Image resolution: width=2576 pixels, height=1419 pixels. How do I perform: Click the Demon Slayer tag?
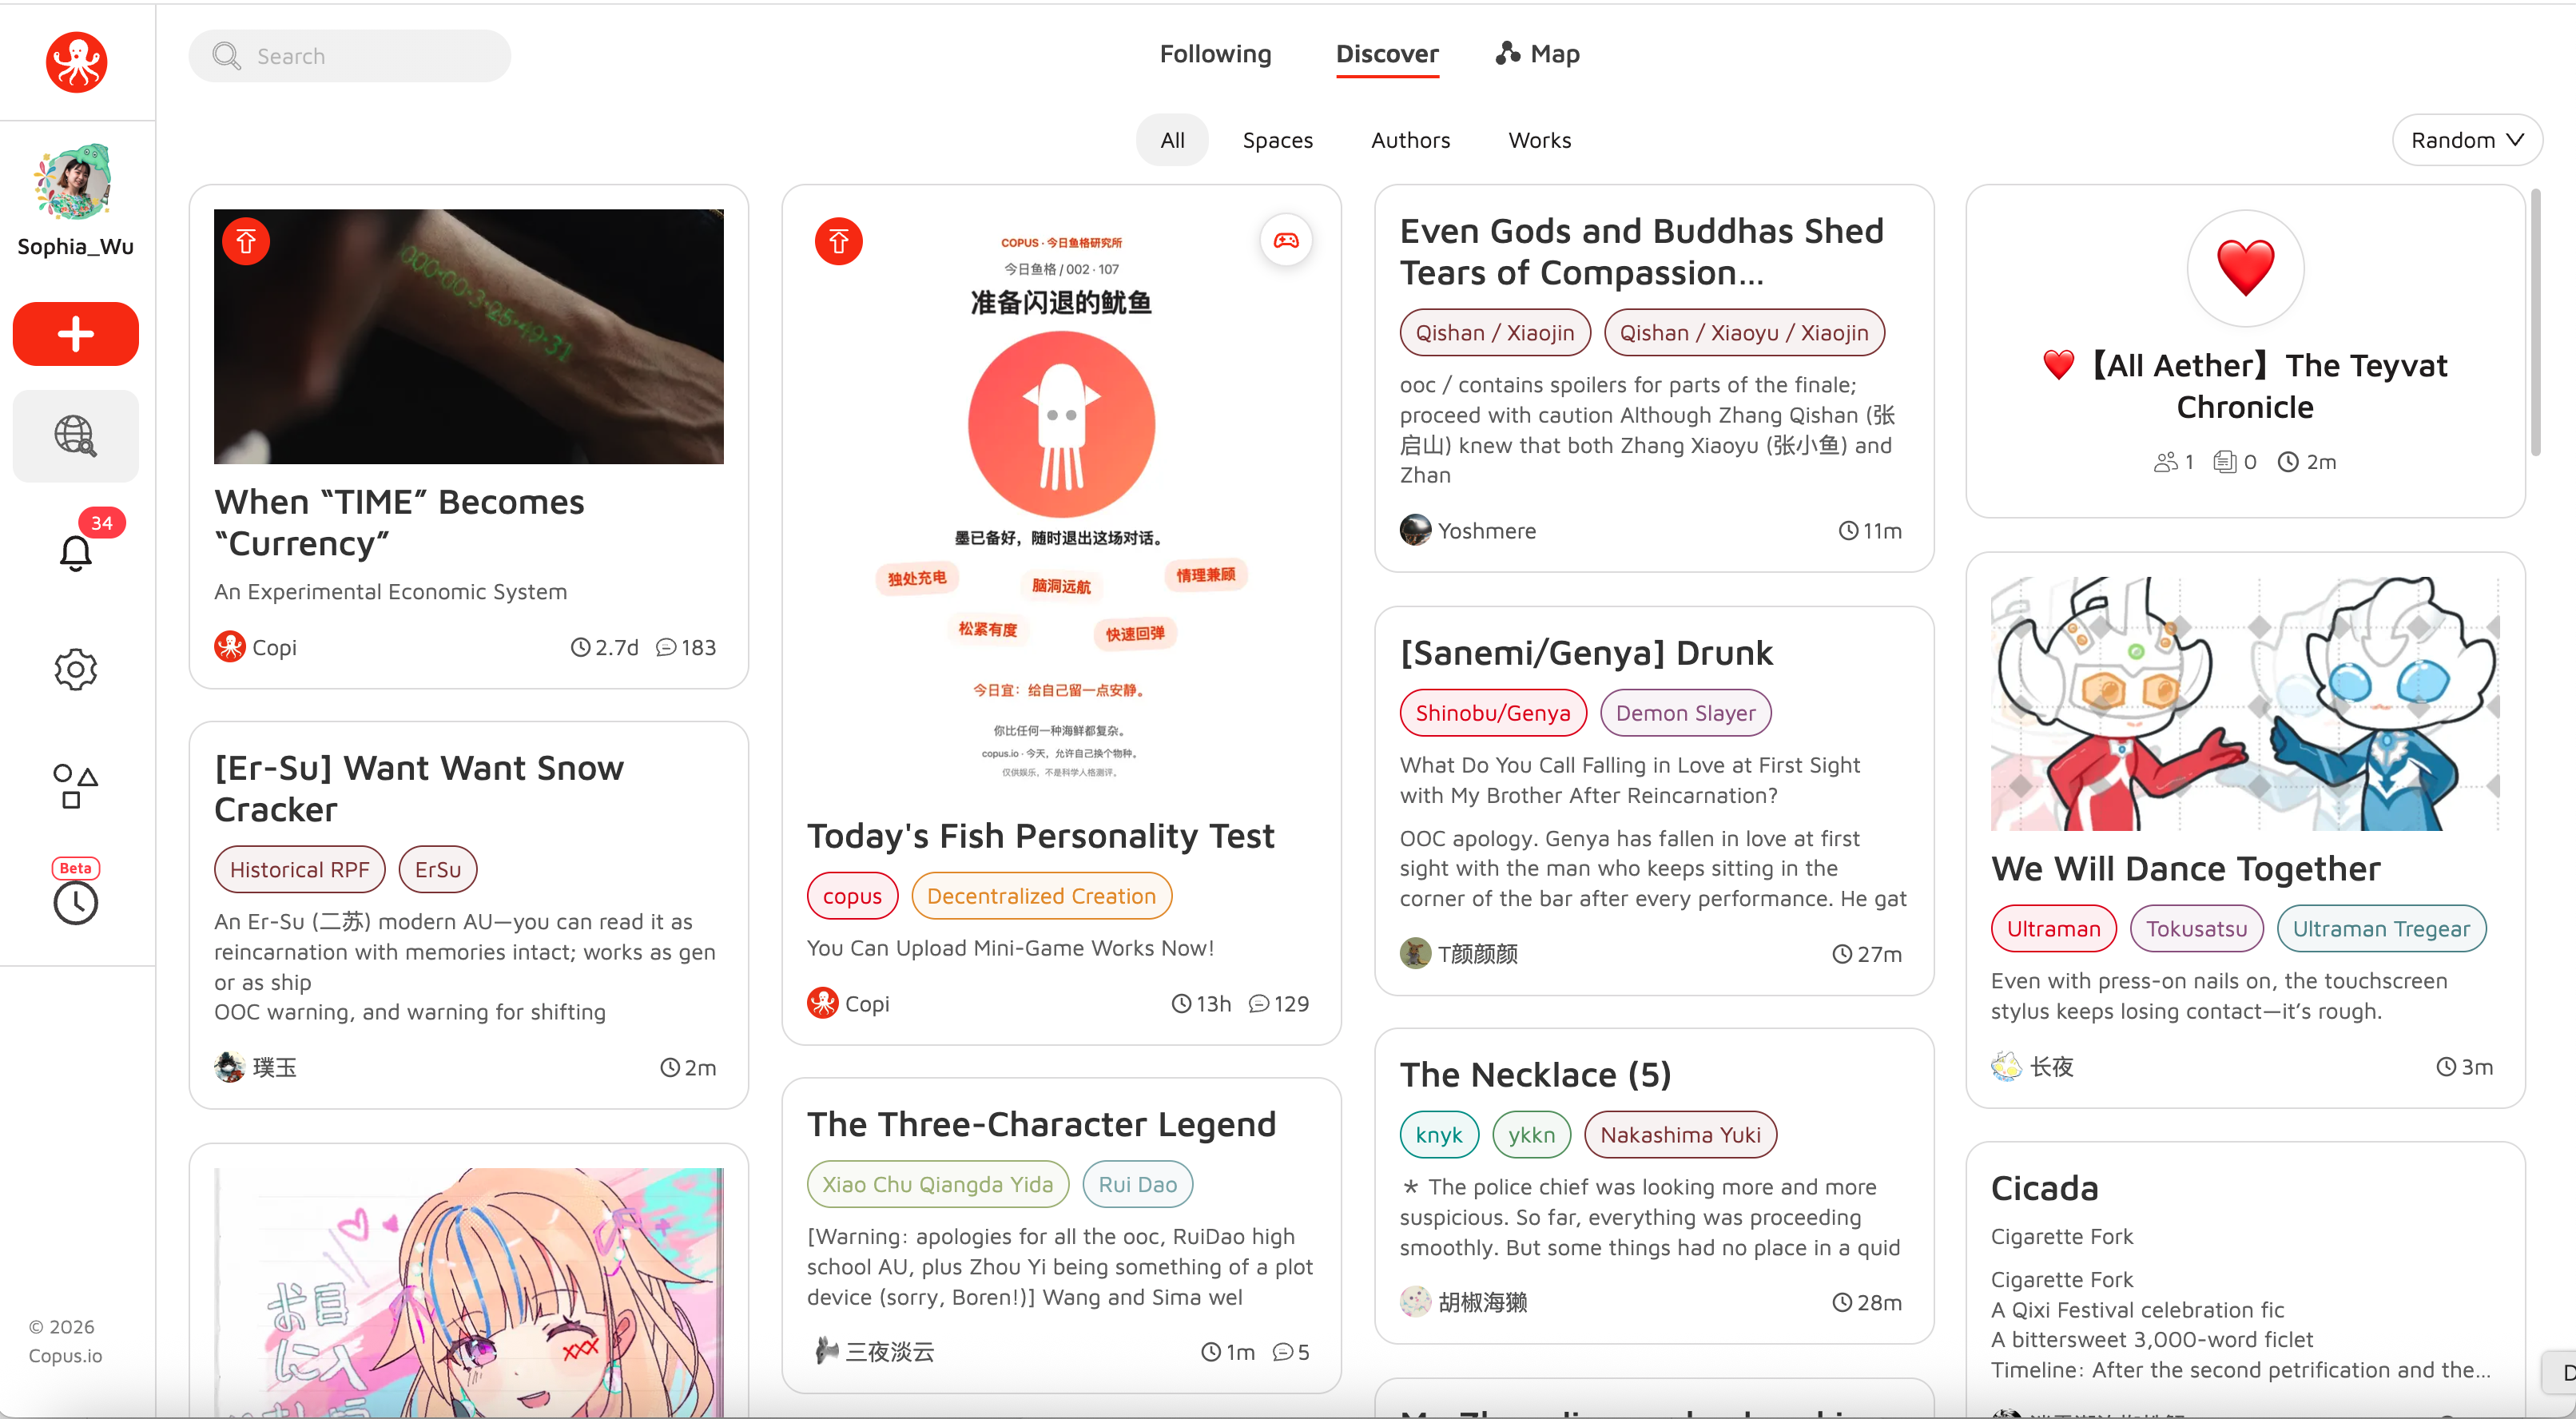[1685, 713]
